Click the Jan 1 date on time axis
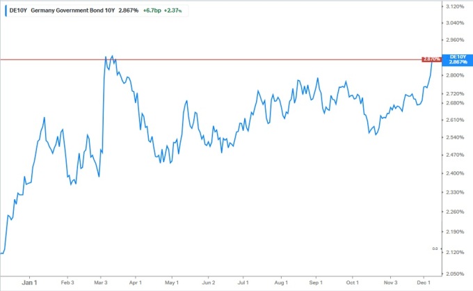 coord(29,283)
